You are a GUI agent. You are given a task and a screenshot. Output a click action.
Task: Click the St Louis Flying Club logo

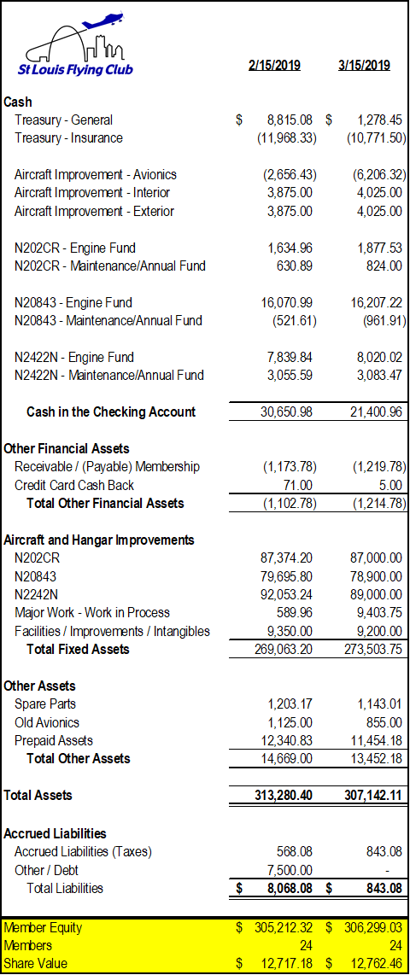coord(76,44)
